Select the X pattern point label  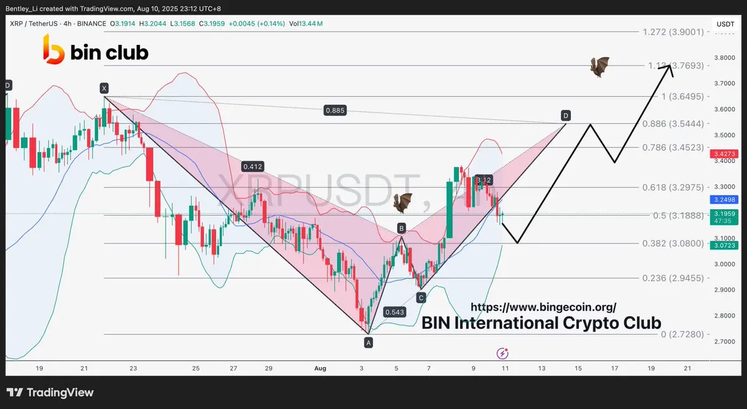[104, 88]
